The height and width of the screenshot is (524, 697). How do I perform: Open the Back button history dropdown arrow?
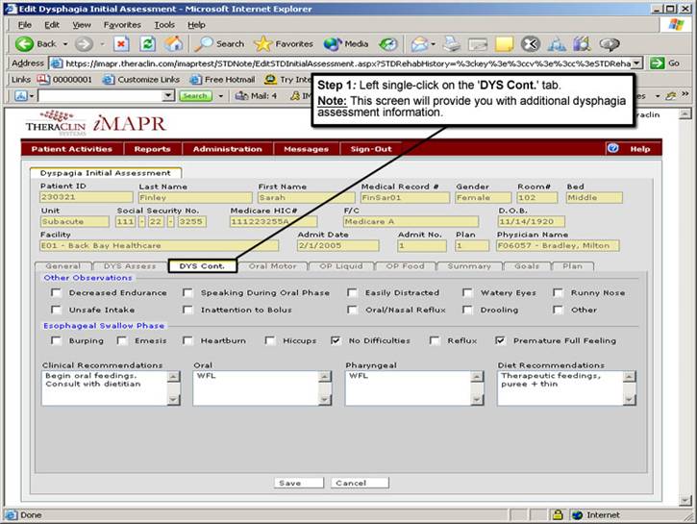[65, 43]
